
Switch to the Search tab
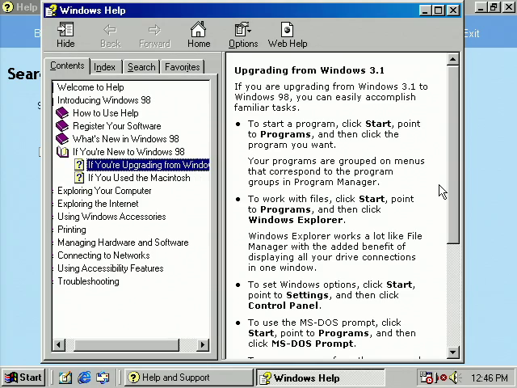pyautogui.click(x=141, y=67)
